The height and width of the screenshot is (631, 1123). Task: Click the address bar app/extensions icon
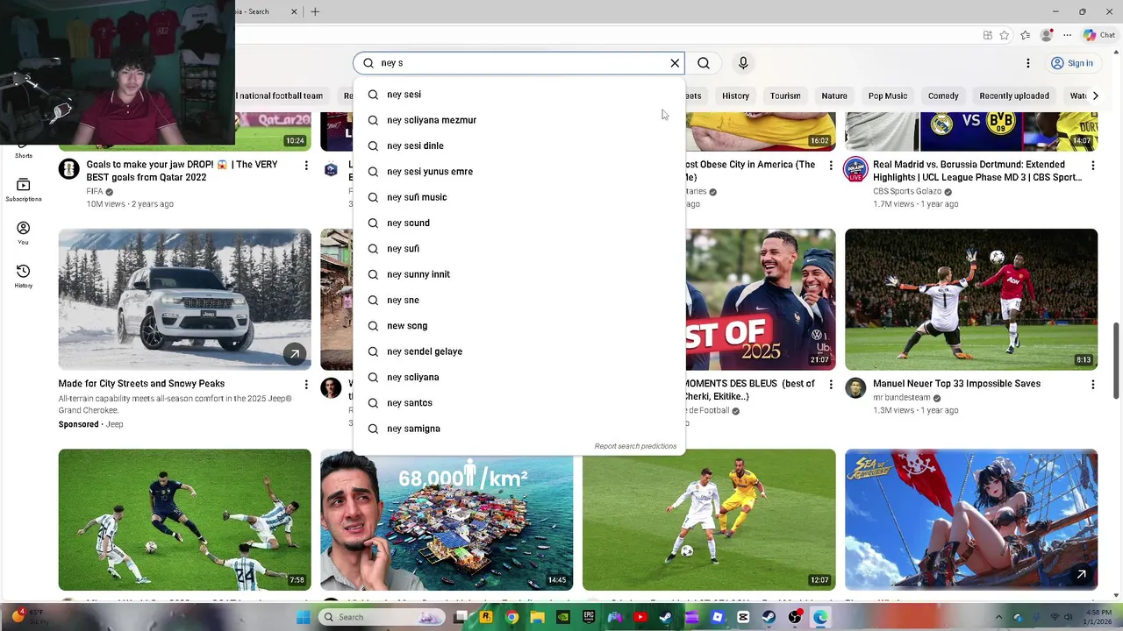click(x=988, y=35)
